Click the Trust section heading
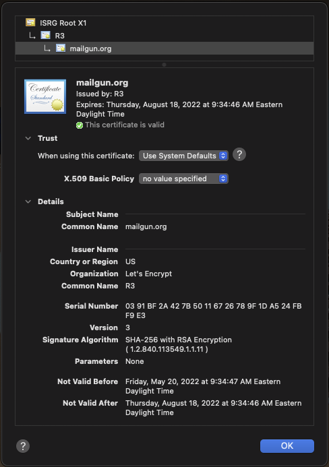Image resolution: width=329 pixels, height=467 pixels. [48, 138]
